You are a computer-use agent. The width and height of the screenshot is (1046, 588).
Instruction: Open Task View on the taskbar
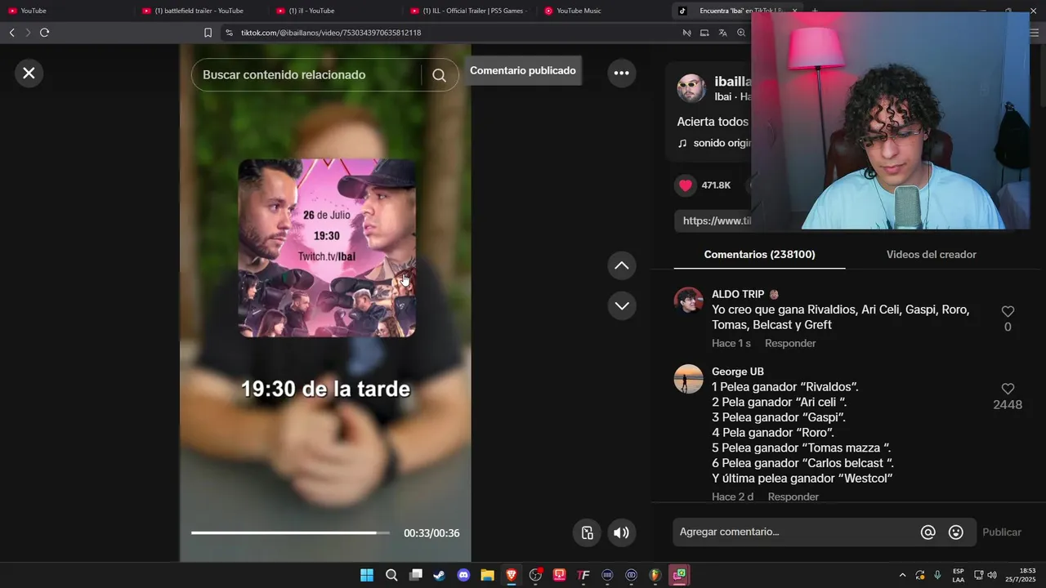coord(415,575)
